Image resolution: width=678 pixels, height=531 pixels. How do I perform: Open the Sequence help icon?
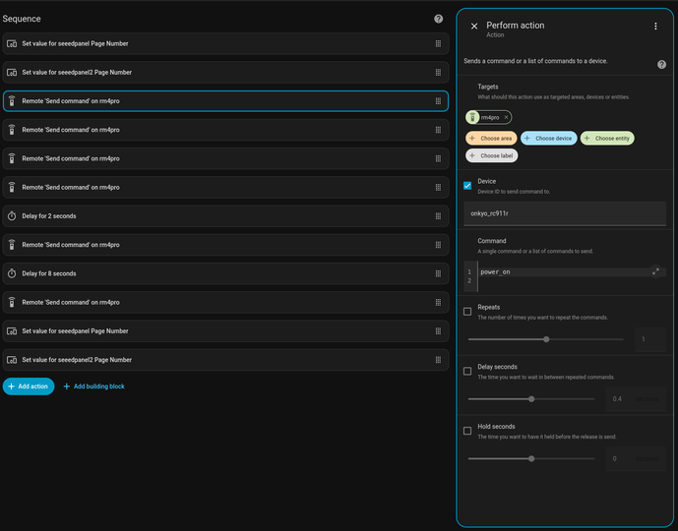click(x=438, y=19)
